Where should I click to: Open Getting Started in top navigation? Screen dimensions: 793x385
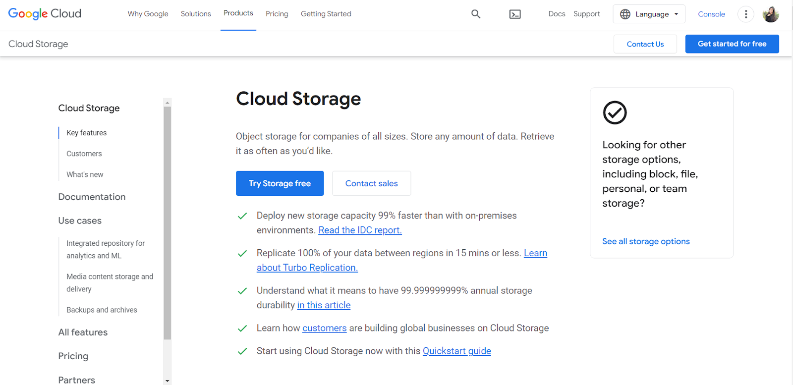[326, 14]
